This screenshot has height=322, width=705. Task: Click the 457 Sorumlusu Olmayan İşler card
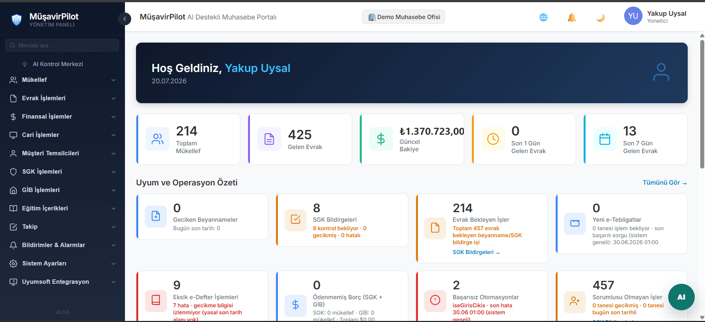[621, 296]
